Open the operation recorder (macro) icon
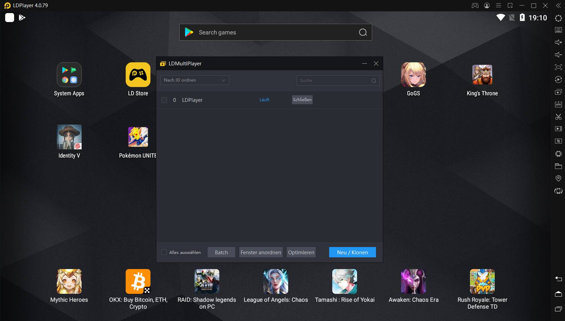Viewport: 565px width, 321px height. tap(558, 79)
